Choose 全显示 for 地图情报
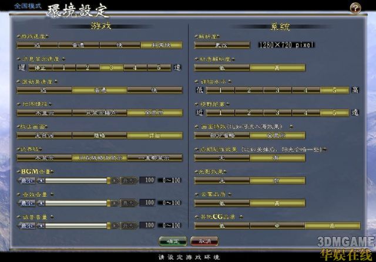 155,113
